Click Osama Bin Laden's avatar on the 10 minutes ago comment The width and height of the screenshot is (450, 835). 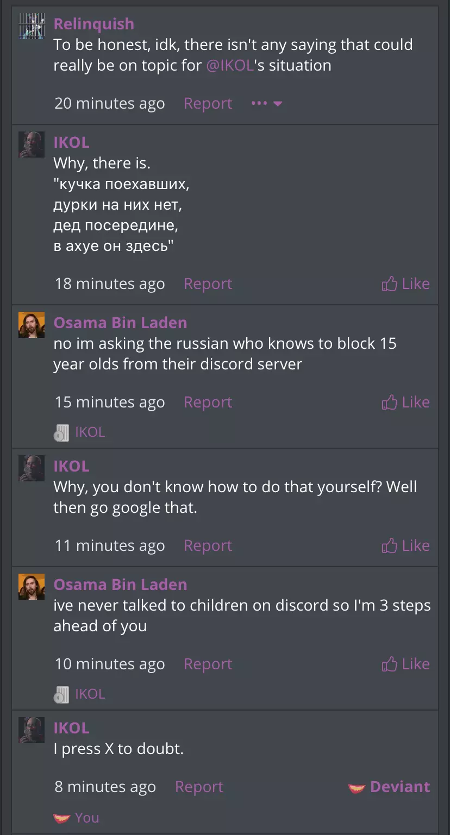point(32,586)
